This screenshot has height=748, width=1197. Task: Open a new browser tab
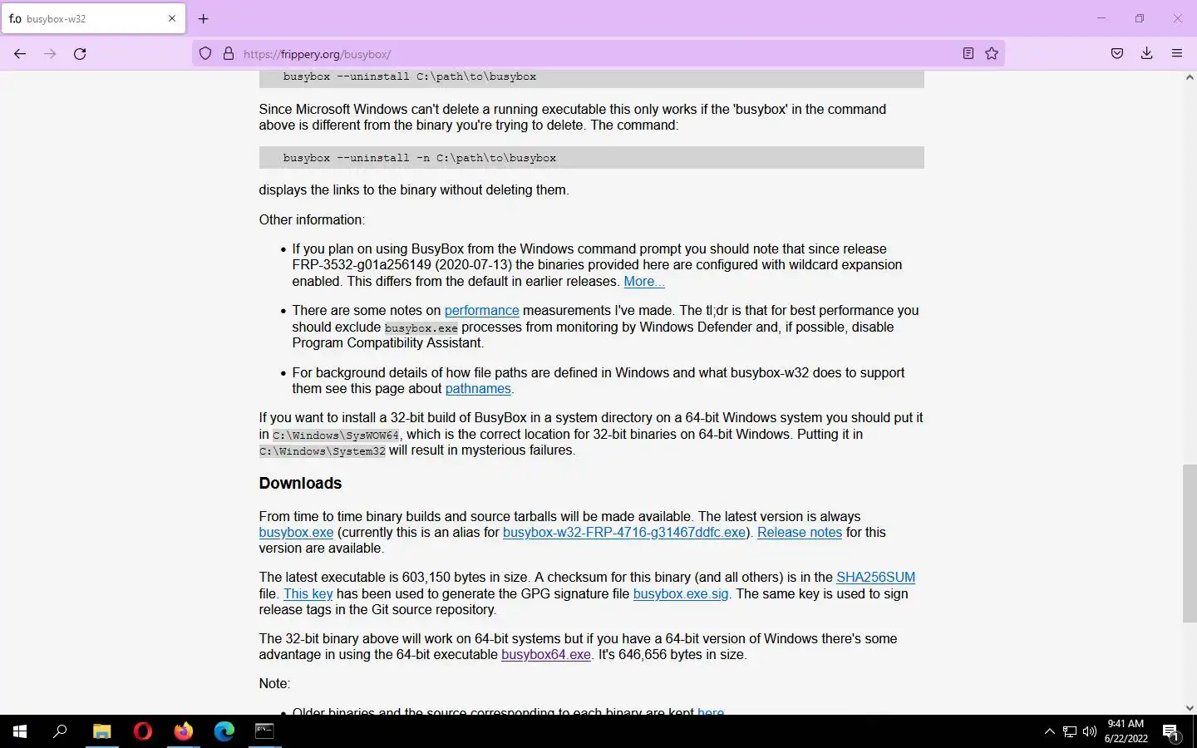pyautogui.click(x=204, y=18)
